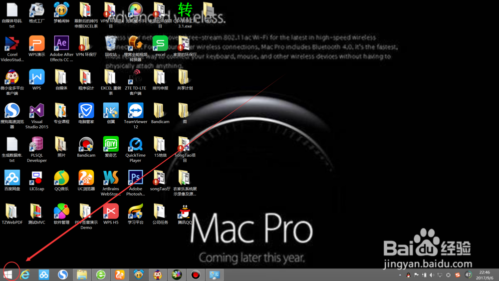Select the 共享计划 folder
Viewport: 499px width, 281px height.
tap(185, 79)
